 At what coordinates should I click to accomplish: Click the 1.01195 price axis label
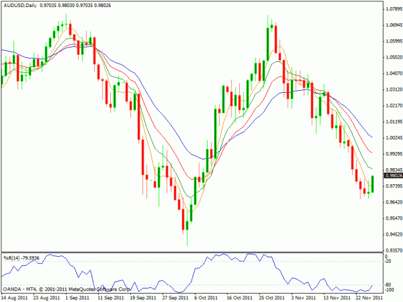click(394, 122)
